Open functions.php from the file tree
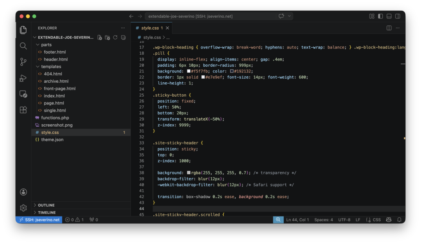 [x=55, y=118]
